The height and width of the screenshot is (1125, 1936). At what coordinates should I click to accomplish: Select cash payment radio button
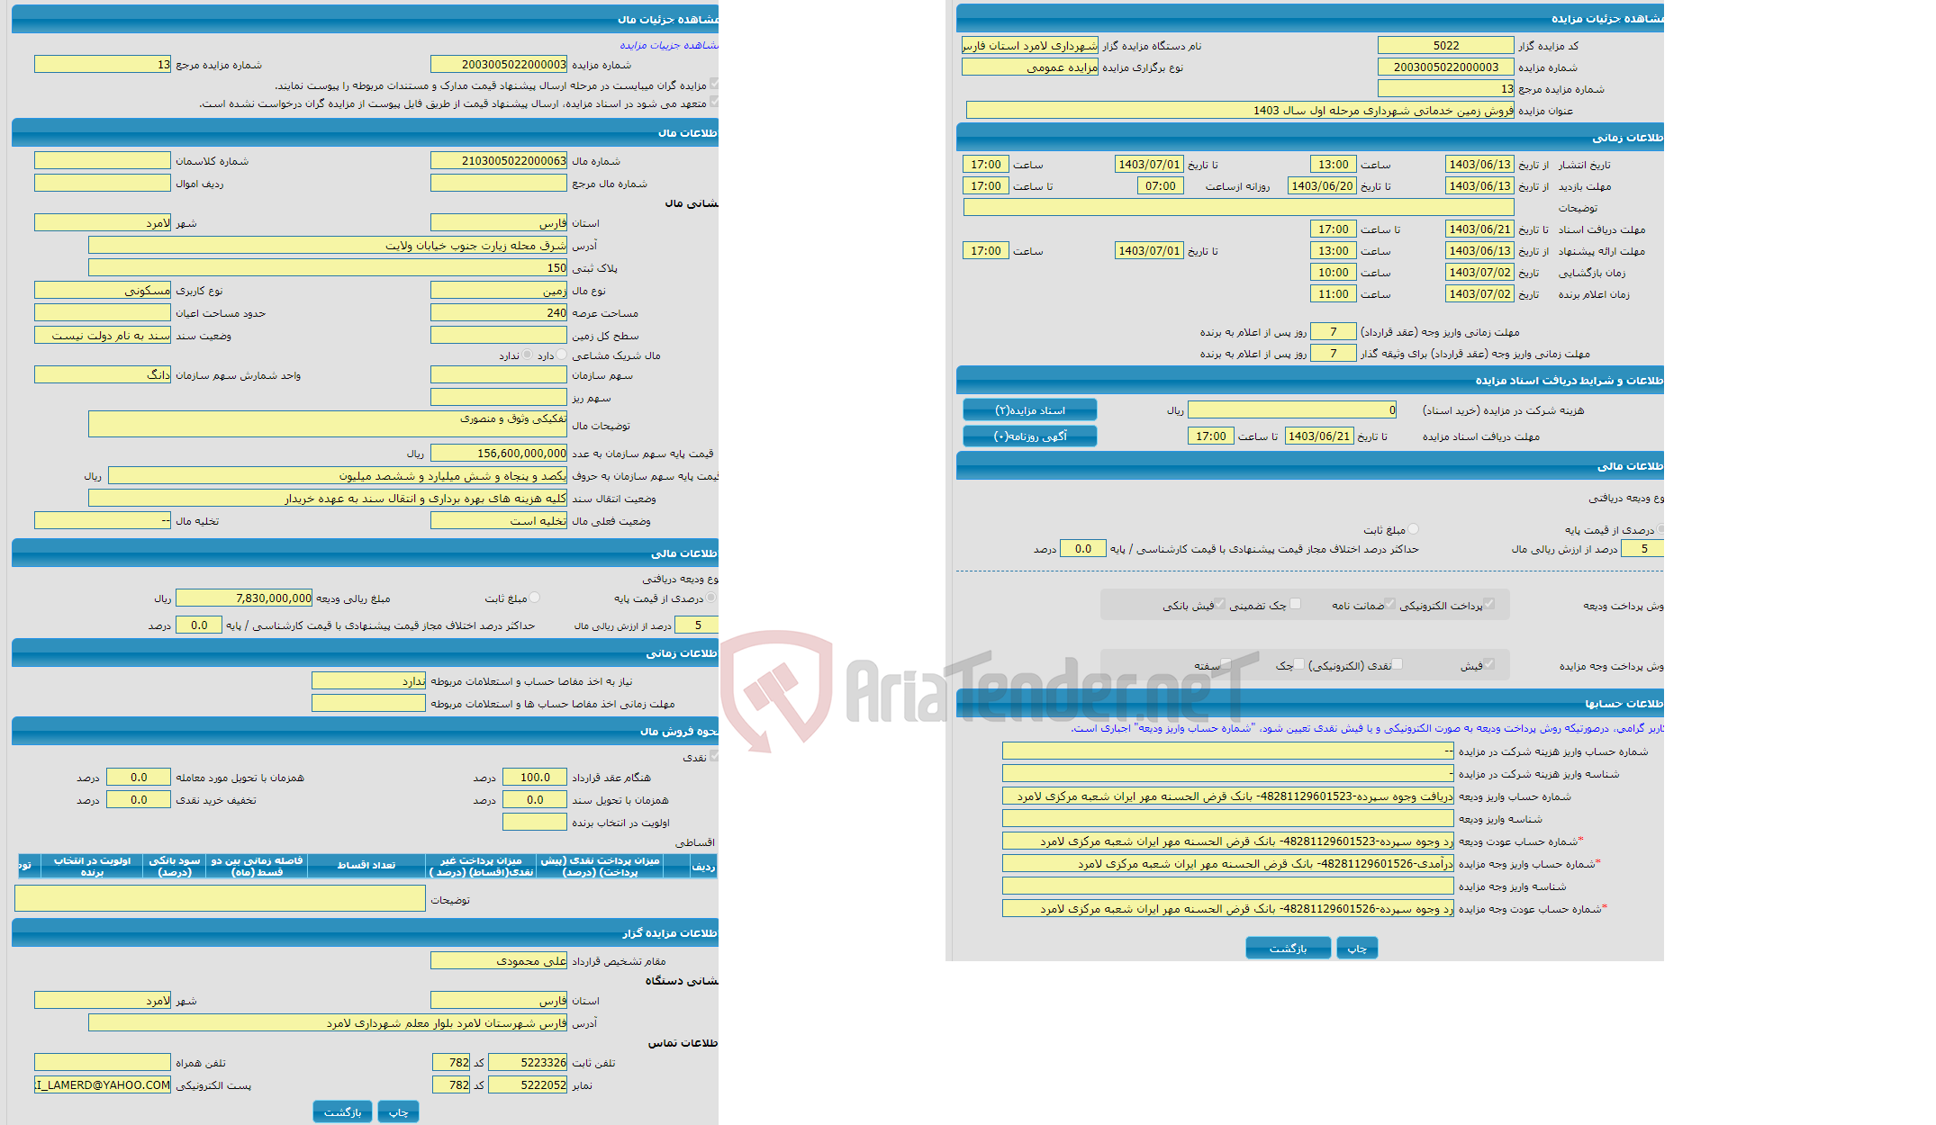pyautogui.click(x=1392, y=661)
